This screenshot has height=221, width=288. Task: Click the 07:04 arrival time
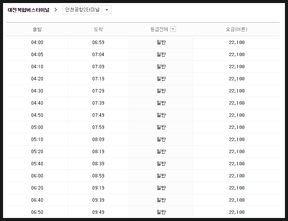click(98, 55)
